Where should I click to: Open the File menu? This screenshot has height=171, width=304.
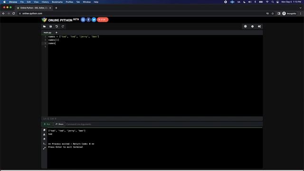click(22, 2)
